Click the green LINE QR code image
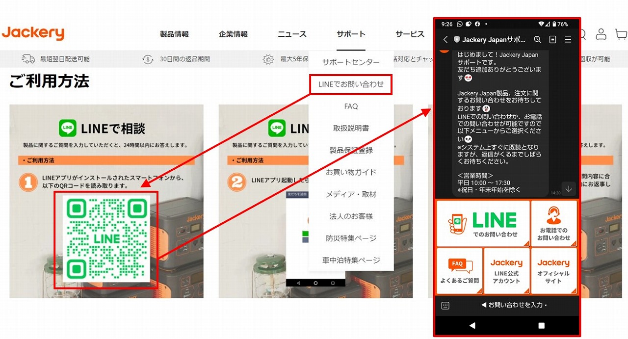 [107, 239]
